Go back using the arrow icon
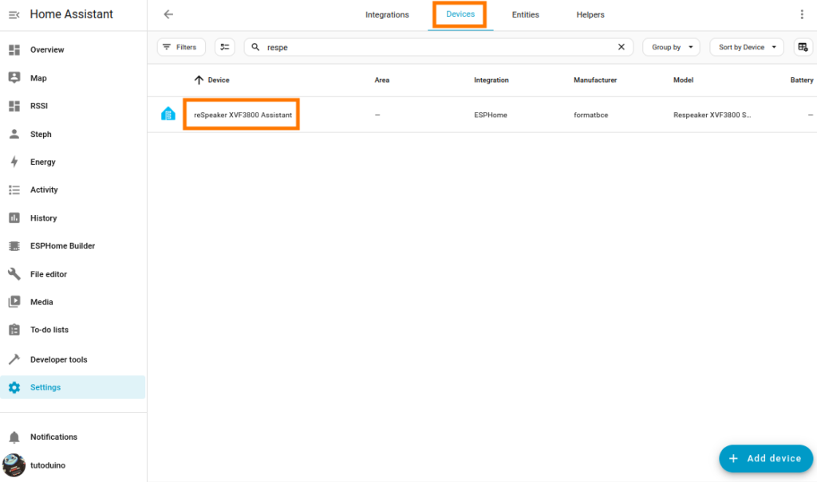817x482 pixels. tap(168, 14)
